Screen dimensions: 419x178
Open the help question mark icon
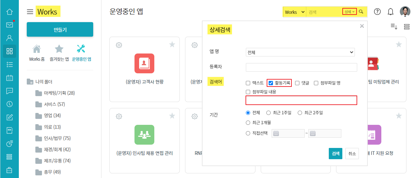[x=377, y=12]
